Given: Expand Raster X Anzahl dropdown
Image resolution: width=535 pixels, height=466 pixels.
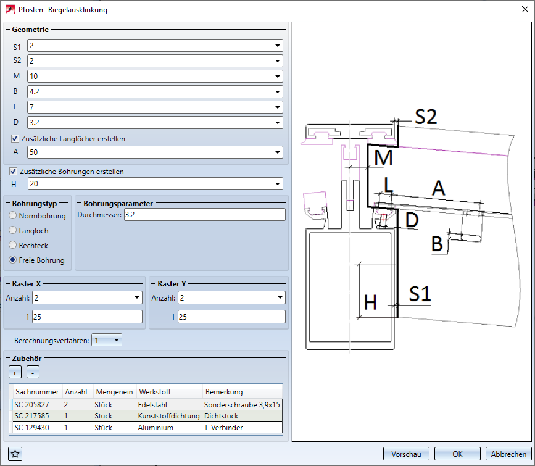Looking at the screenshot, I should click(x=137, y=298).
